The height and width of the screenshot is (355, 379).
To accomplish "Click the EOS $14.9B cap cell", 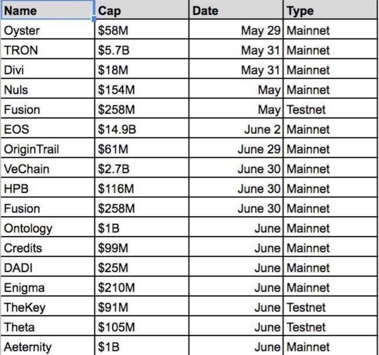I will pos(142,129).
